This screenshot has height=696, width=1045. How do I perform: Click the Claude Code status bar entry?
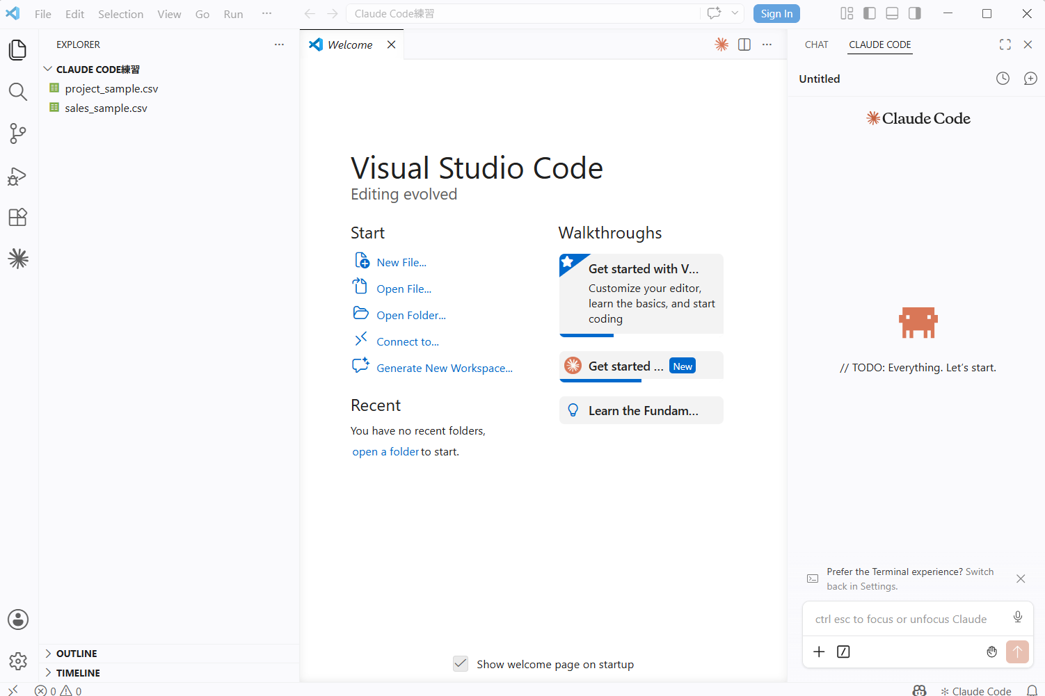click(975, 690)
